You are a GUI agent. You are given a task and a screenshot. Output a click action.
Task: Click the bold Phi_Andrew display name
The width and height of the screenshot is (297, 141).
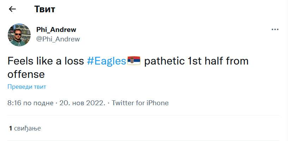(x=56, y=30)
